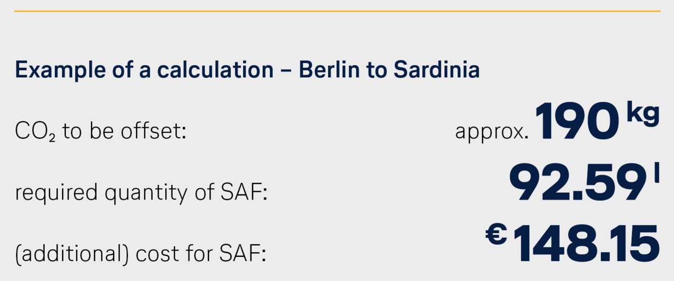Click the '(additional) cost for SAF:' label
The height and width of the screenshot is (281, 674).
pyautogui.click(x=141, y=255)
